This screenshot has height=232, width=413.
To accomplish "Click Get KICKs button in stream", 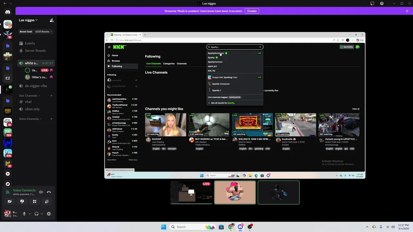I will [x=347, y=47].
